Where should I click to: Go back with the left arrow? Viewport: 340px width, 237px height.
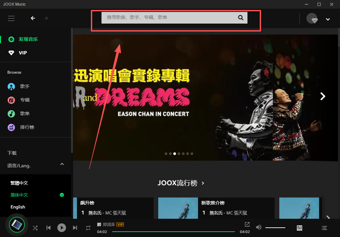coord(33,18)
